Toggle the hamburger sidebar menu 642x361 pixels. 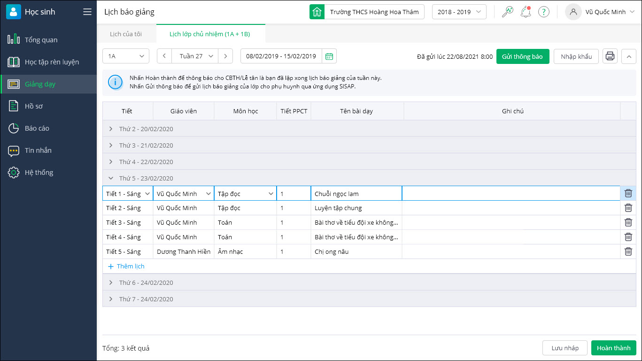tap(87, 12)
